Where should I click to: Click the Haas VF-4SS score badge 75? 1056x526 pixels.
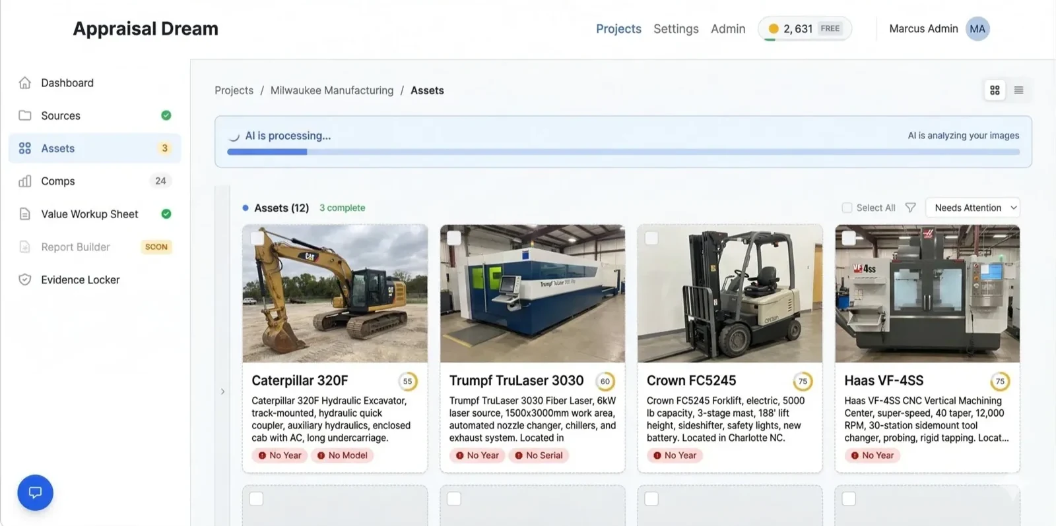point(1000,381)
